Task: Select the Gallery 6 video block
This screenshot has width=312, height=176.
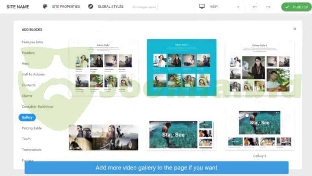Action: click(260, 129)
